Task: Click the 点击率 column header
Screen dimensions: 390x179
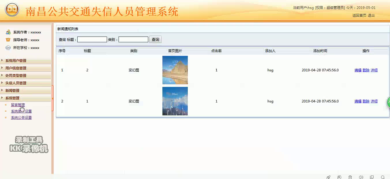Action: pos(216,51)
